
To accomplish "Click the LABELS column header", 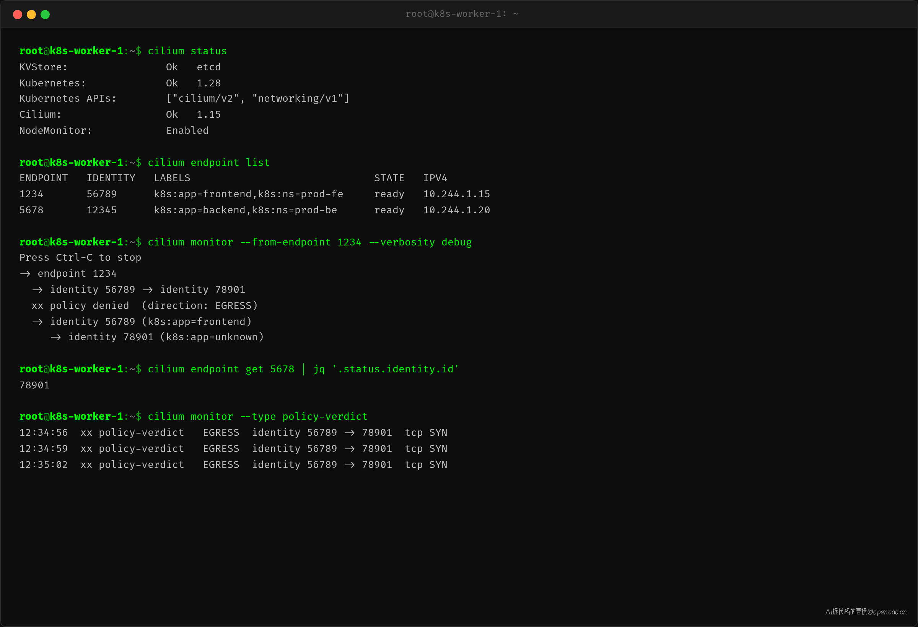I will click(x=172, y=178).
